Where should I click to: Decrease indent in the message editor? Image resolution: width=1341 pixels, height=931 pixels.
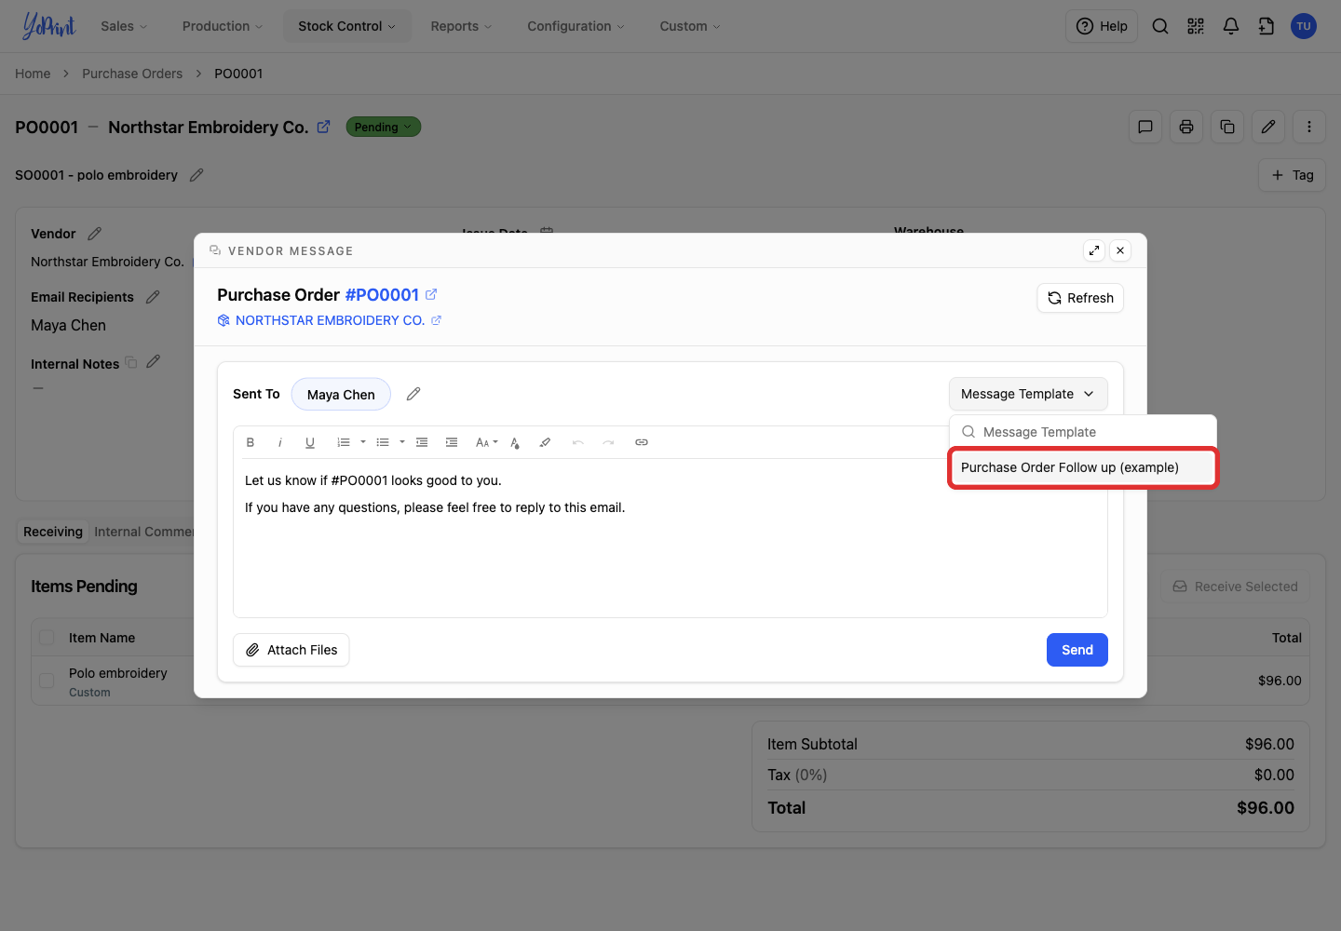pos(422,442)
